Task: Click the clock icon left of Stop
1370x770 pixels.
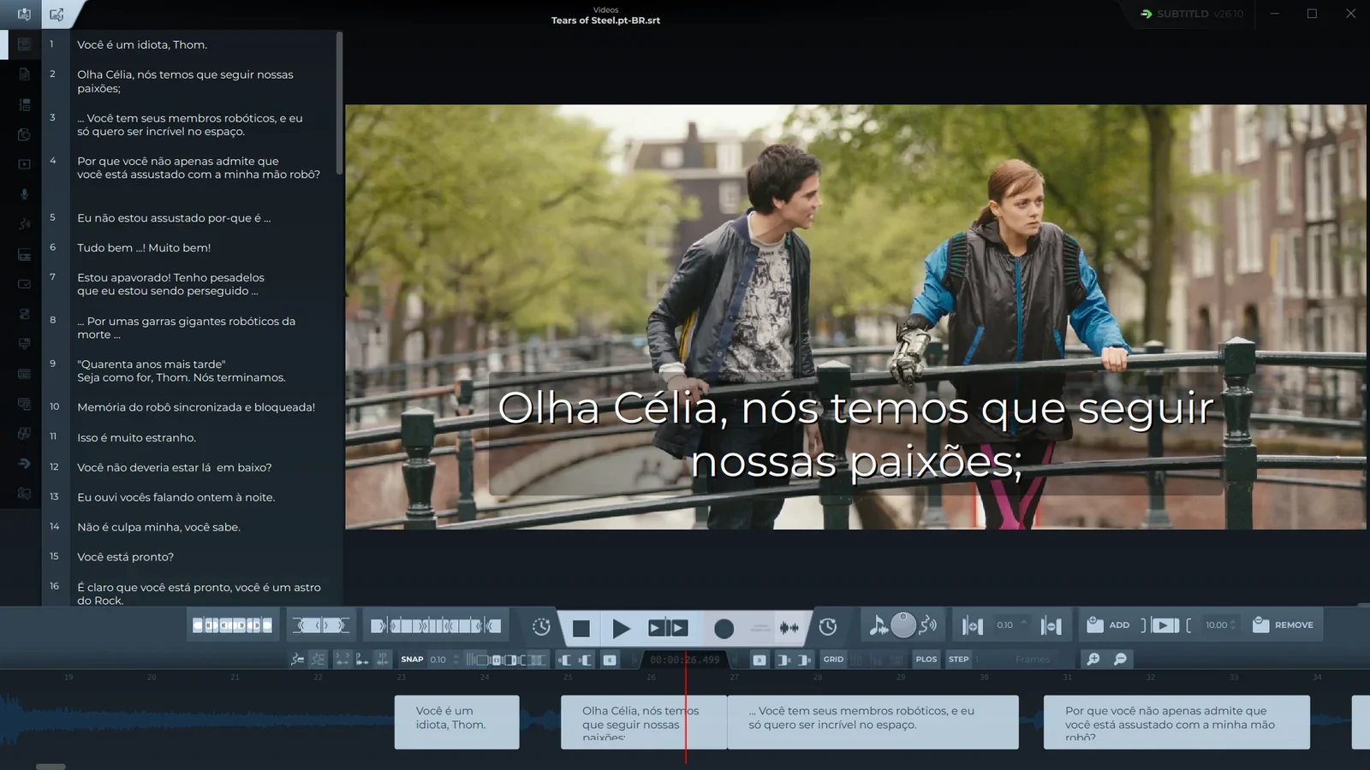Action: point(541,627)
